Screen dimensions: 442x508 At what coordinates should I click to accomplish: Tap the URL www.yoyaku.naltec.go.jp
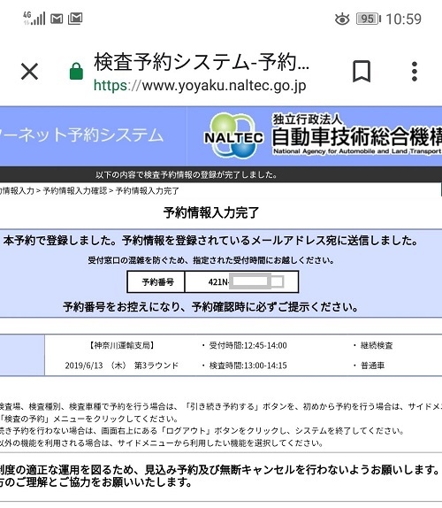[x=200, y=86]
